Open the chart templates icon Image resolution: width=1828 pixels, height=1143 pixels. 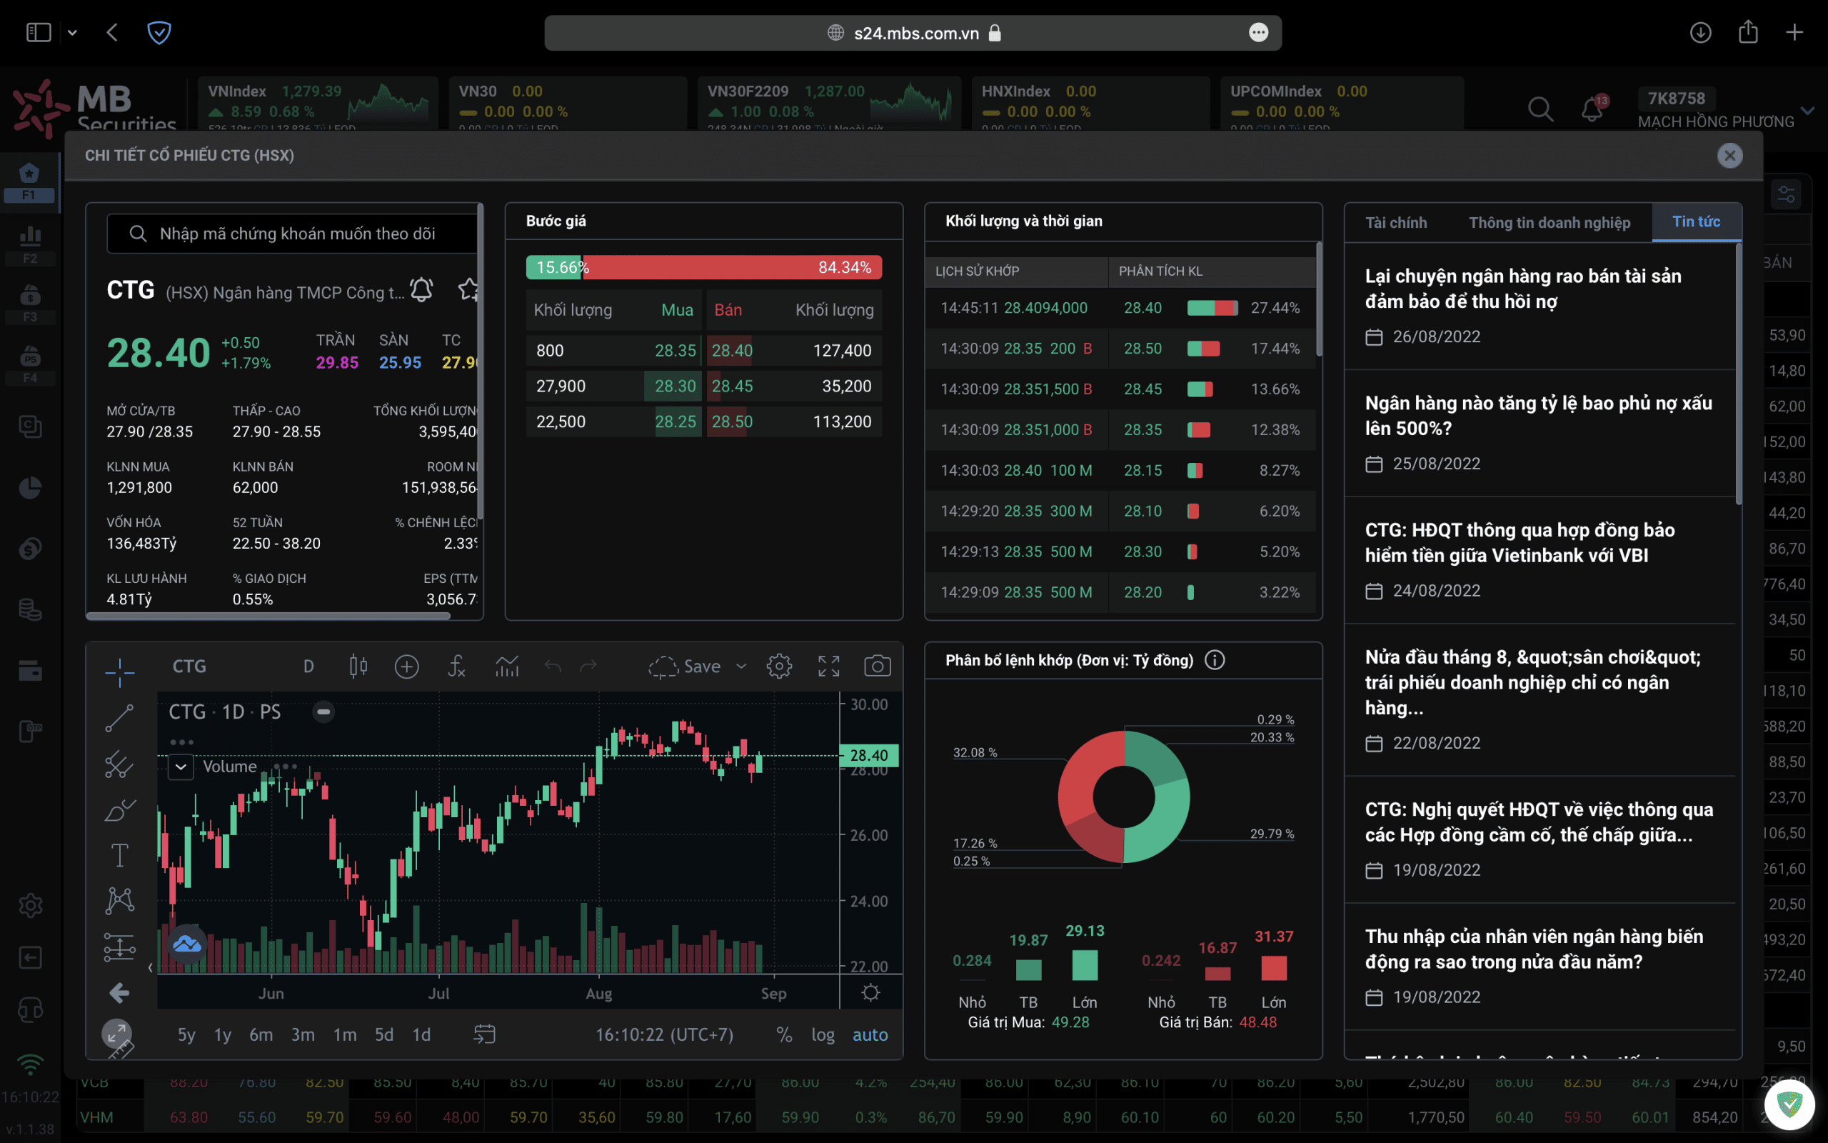tap(507, 666)
